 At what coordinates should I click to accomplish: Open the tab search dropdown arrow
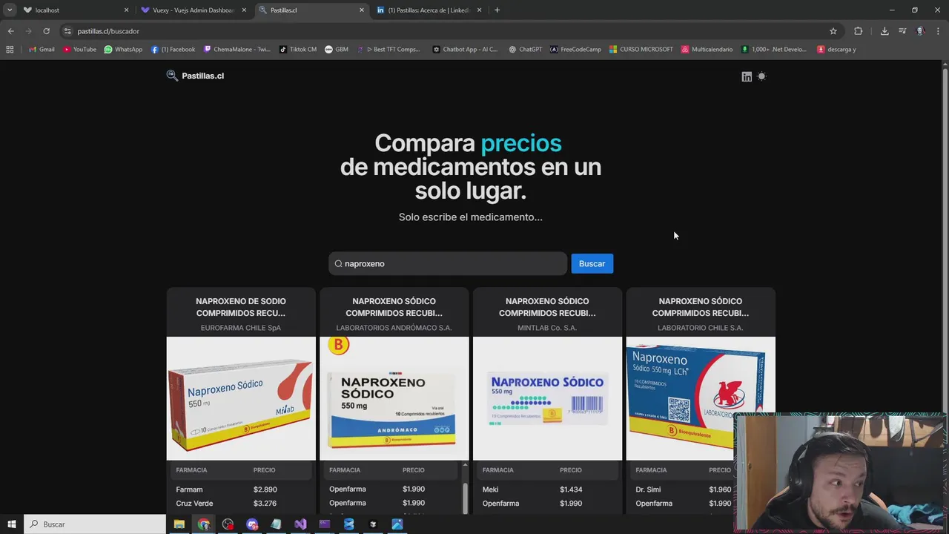click(10, 10)
